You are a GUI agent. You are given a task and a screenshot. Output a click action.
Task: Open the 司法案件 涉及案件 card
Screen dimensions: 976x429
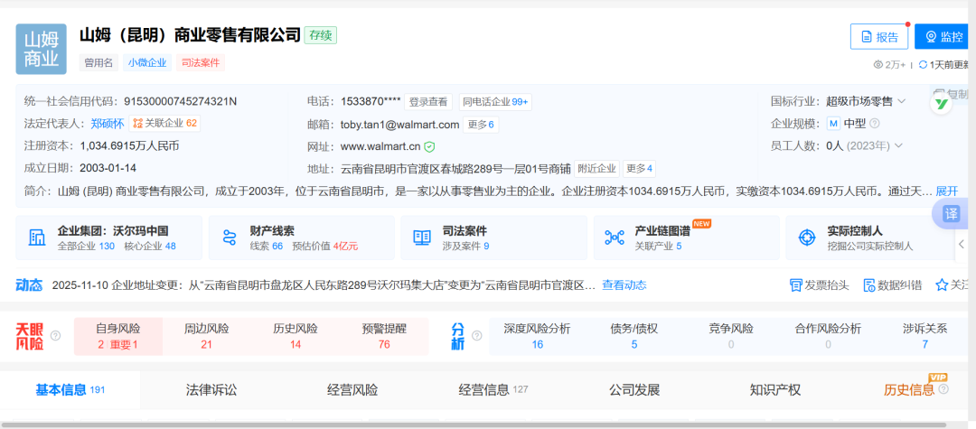point(494,238)
